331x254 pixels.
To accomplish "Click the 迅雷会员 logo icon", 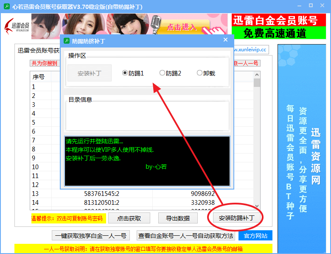I will coord(17,26).
